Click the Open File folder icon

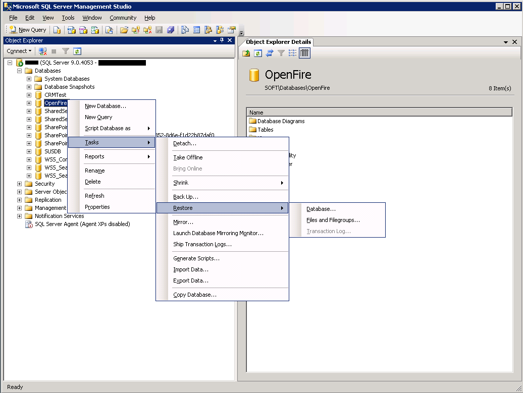click(124, 30)
